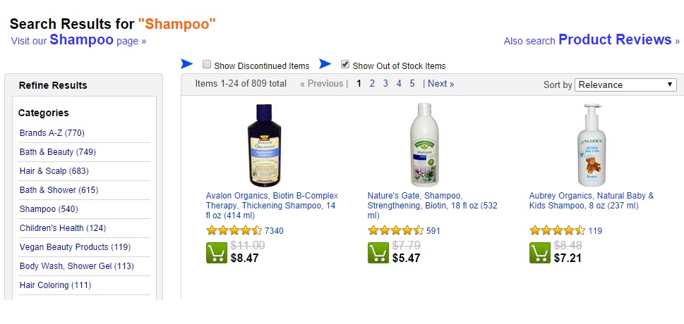684x324 pixels.
Task: Click the Aubrey Organics bottle thumbnail
Action: [x=591, y=144]
